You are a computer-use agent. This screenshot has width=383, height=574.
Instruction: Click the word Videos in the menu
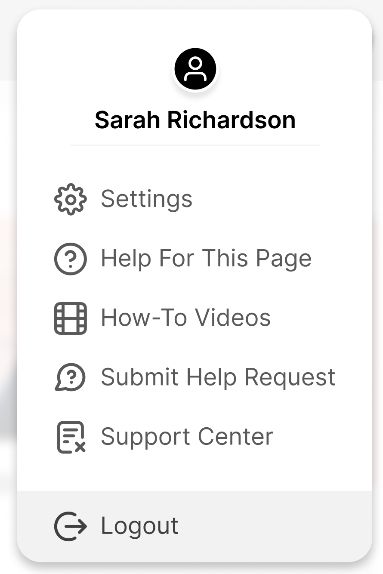[x=233, y=318]
